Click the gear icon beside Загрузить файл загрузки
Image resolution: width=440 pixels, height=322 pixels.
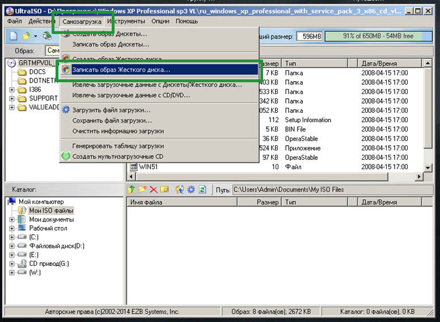tap(66, 109)
